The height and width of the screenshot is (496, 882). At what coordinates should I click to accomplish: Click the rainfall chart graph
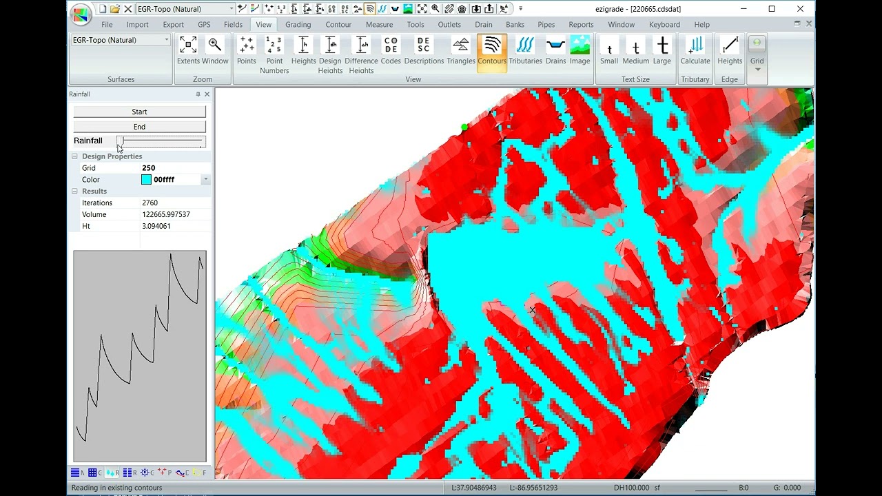coord(140,356)
